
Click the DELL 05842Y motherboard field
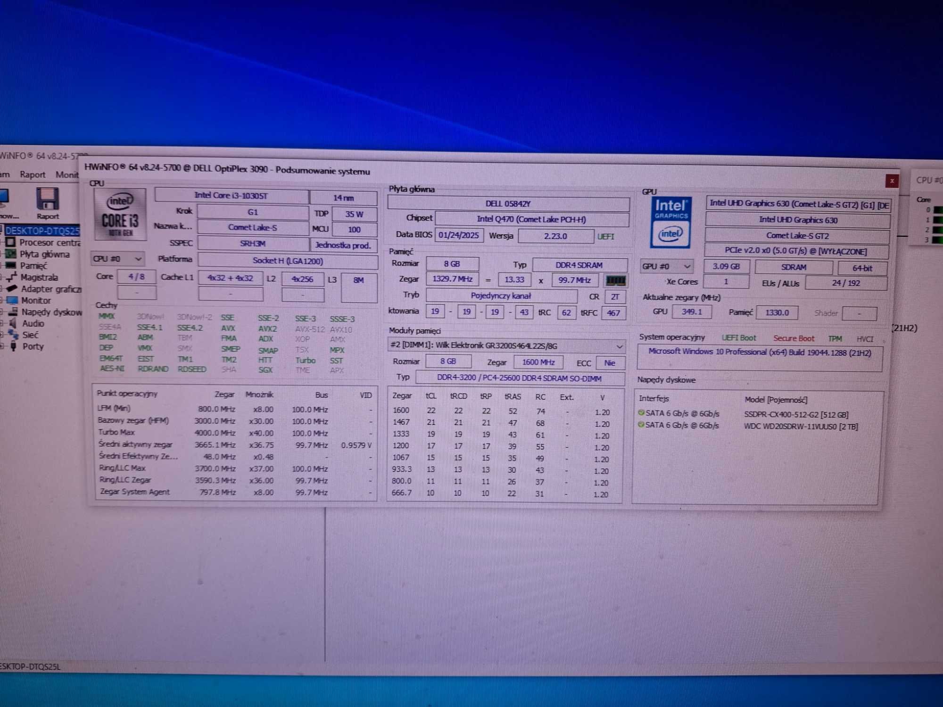[x=508, y=204]
